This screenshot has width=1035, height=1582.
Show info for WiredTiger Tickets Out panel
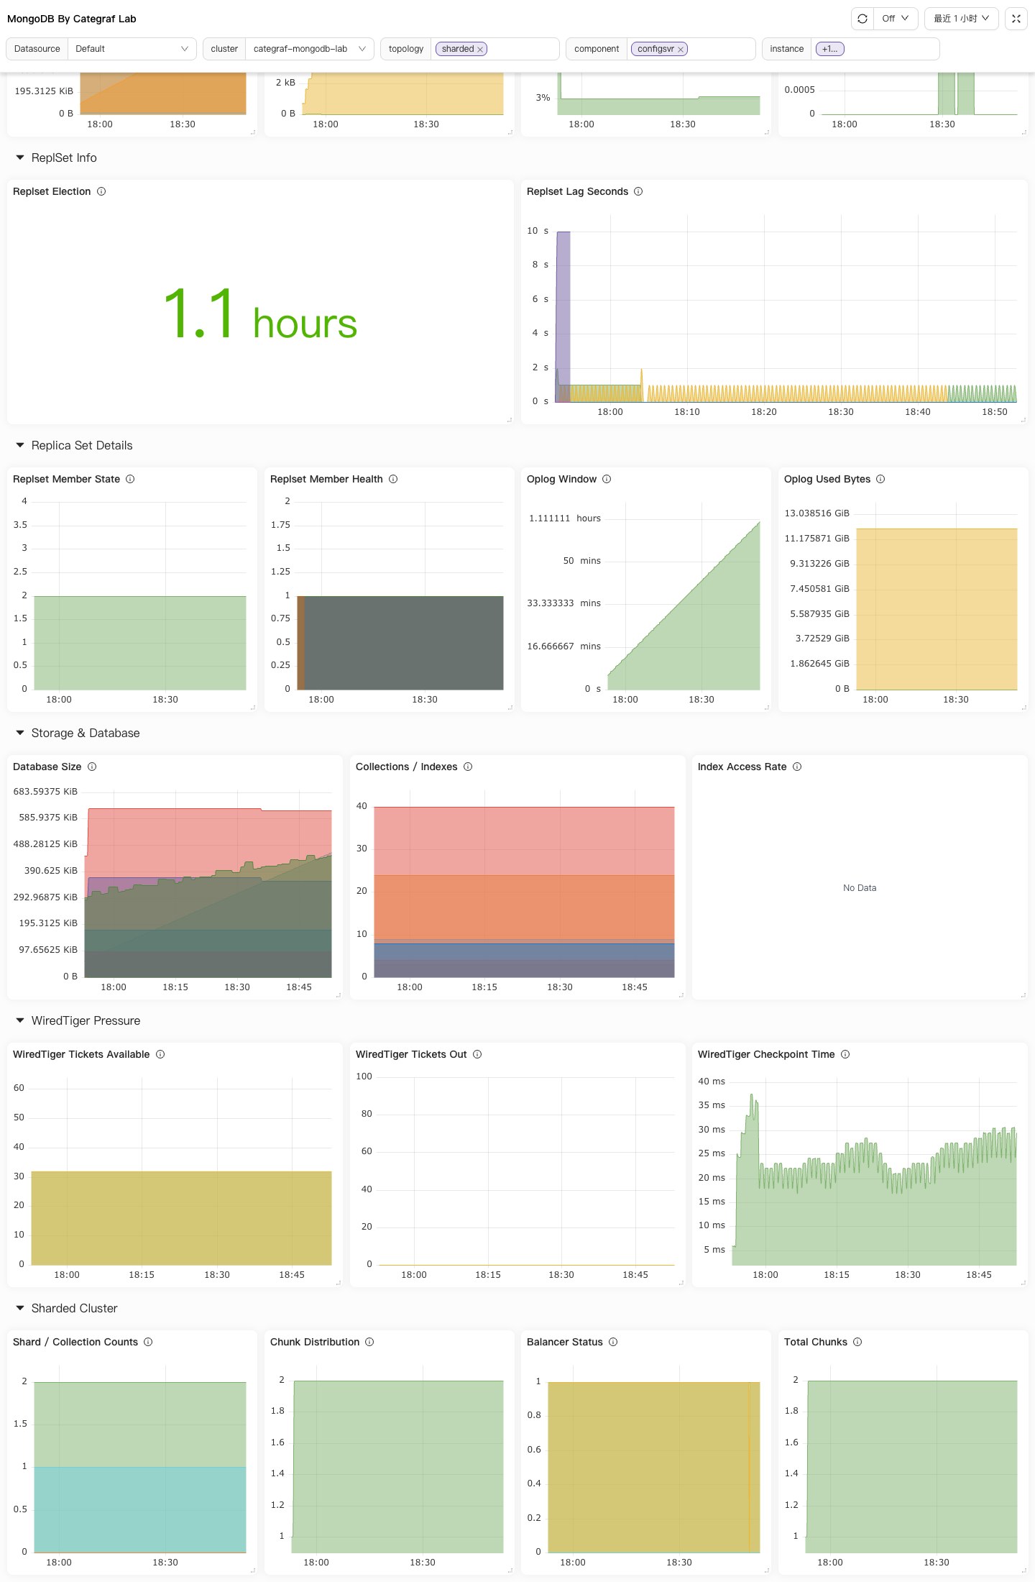[477, 1054]
